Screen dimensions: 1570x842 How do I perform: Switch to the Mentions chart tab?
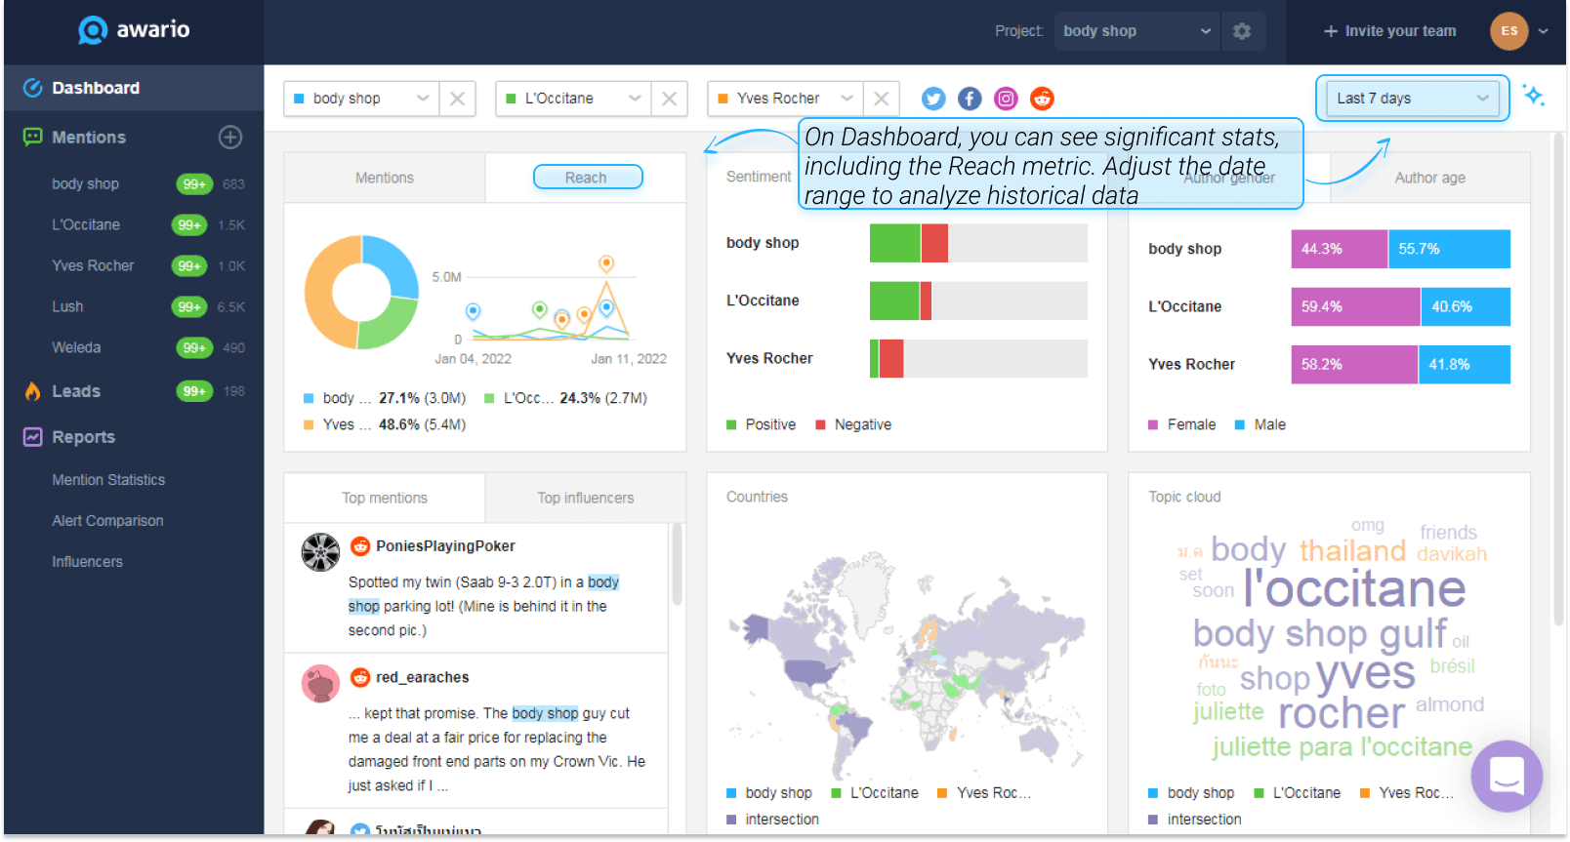(x=385, y=178)
